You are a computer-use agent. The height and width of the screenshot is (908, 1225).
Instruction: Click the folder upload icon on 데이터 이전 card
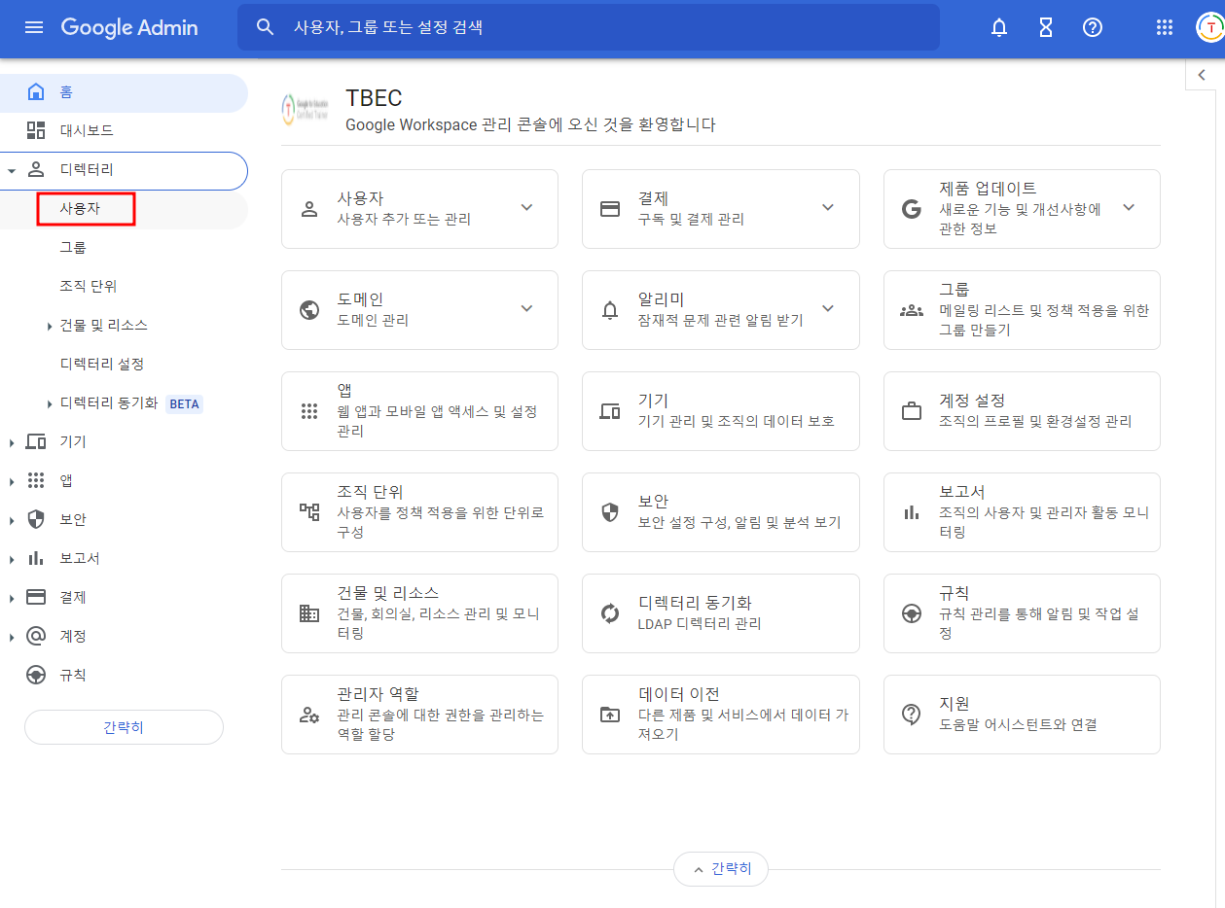pyautogui.click(x=610, y=714)
